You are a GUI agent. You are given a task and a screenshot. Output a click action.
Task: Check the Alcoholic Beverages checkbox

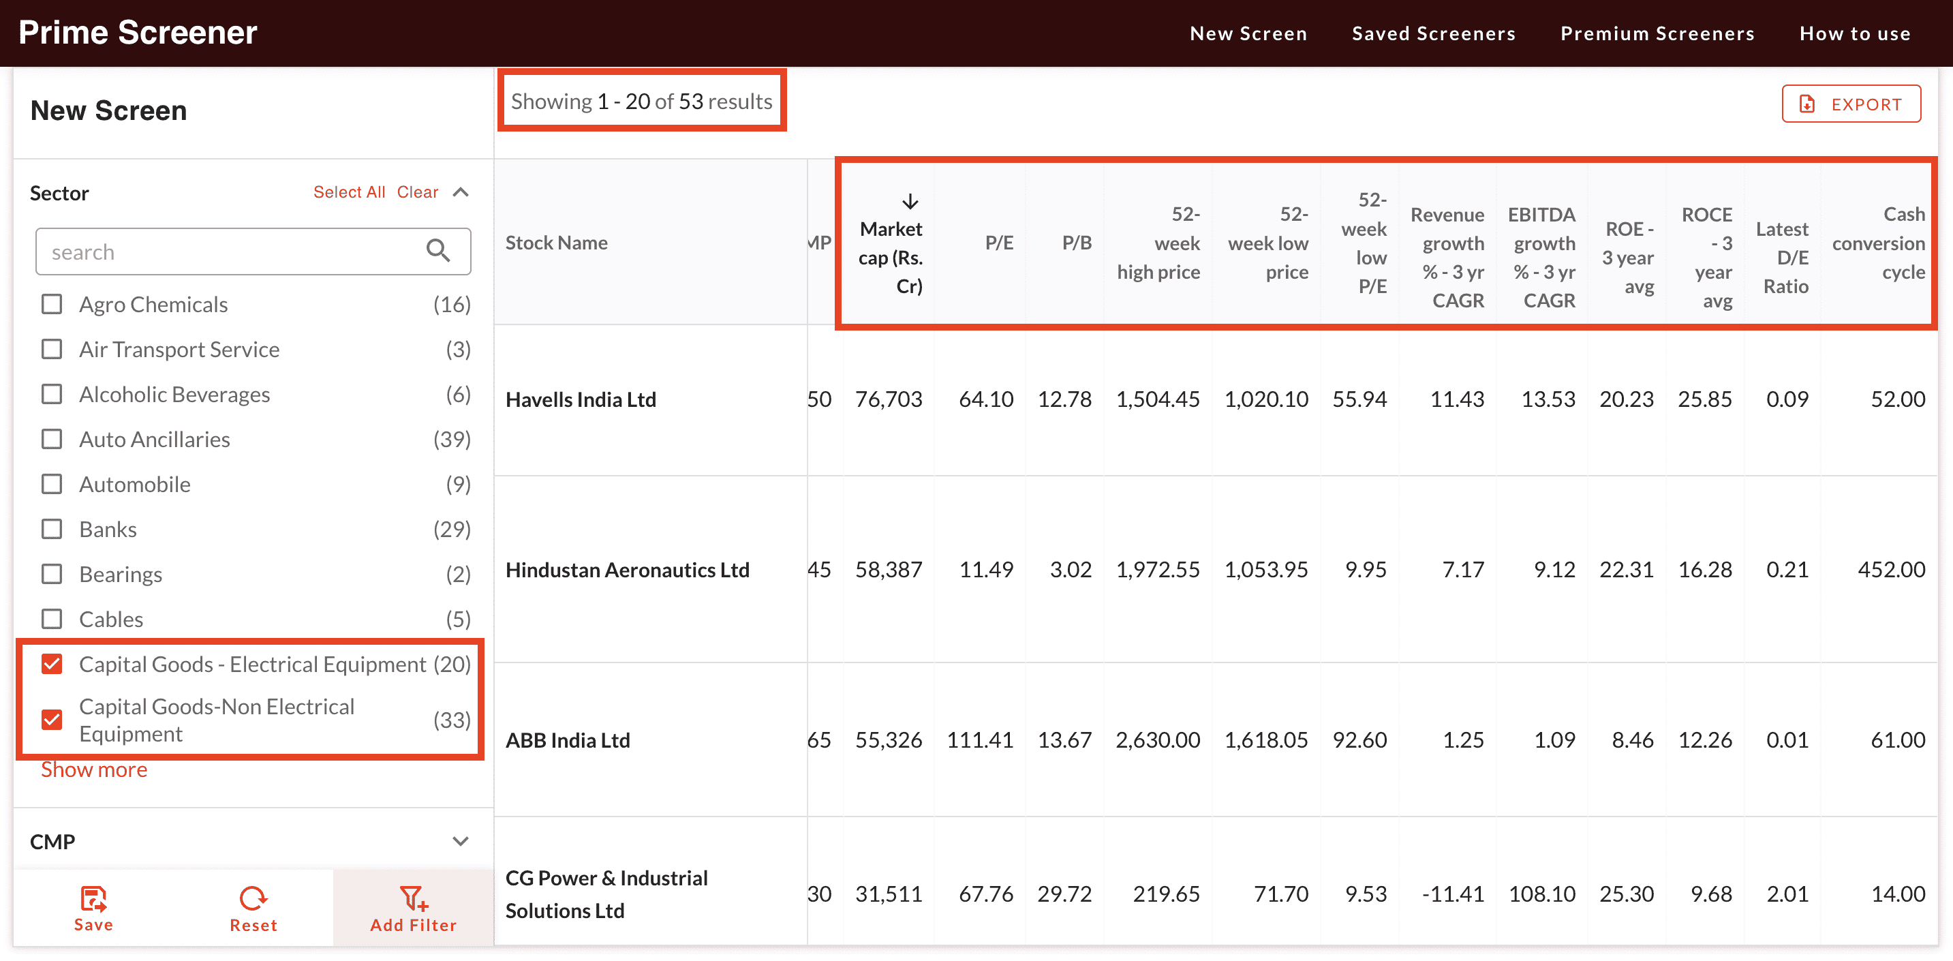tap(52, 394)
